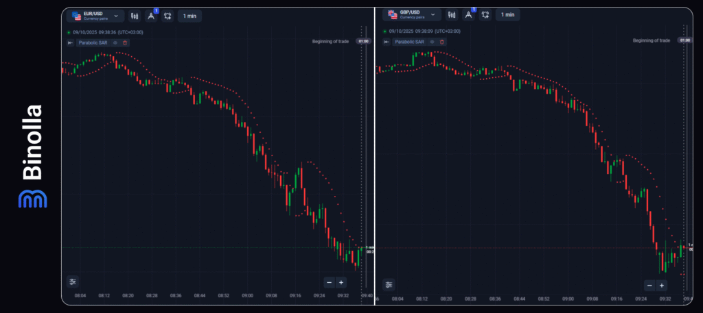
Task: Open the indicators compass icon on EUR/USD chart
Action: tap(152, 15)
